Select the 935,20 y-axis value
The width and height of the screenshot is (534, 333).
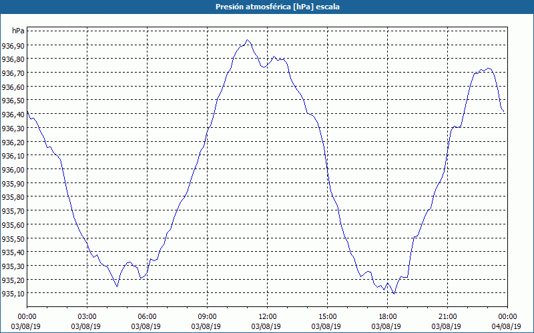13,280
